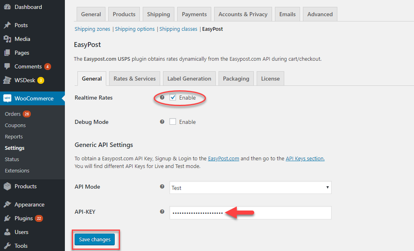414x251 pixels.
Task: Switch to the Accounts & Privacy tab
Action: point(243,14)
